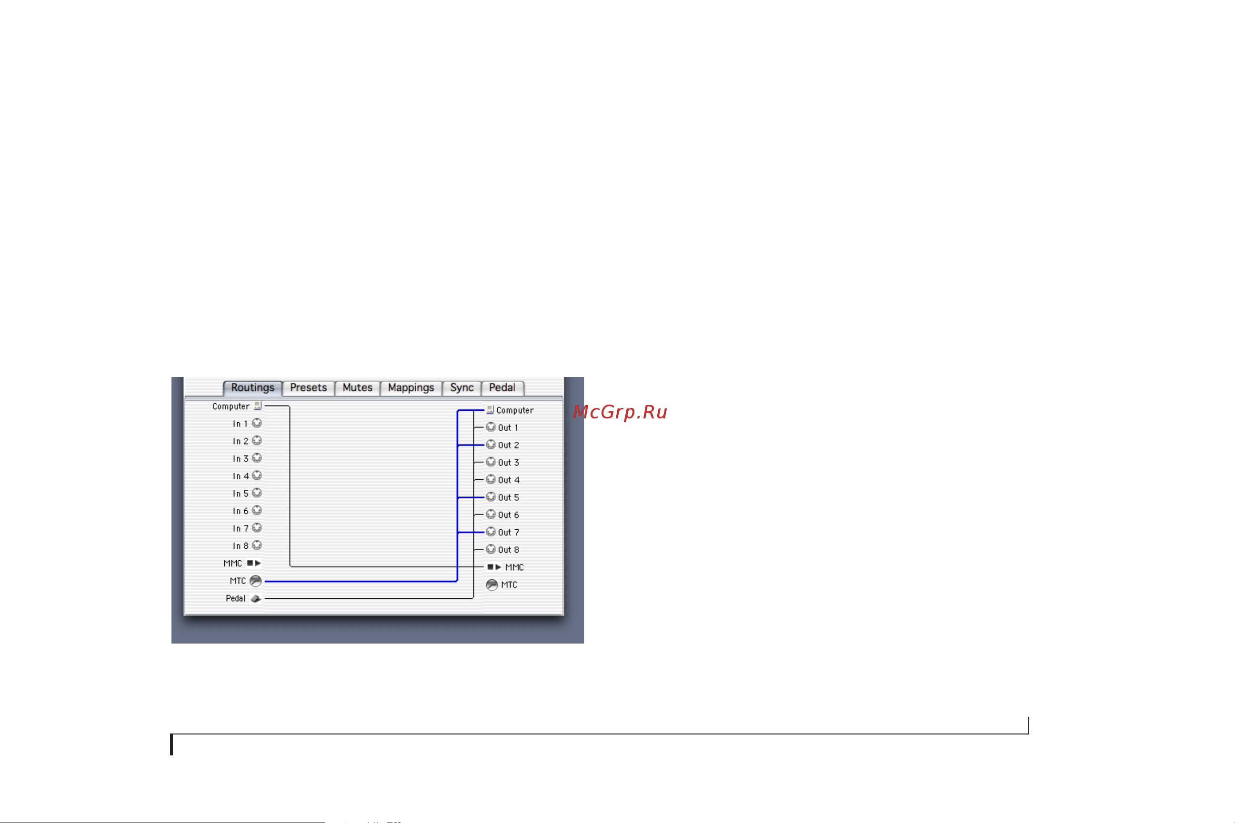Select the In 8 MIDI port icon
This screenshot has width=1235, height=823.
[257, 545]
